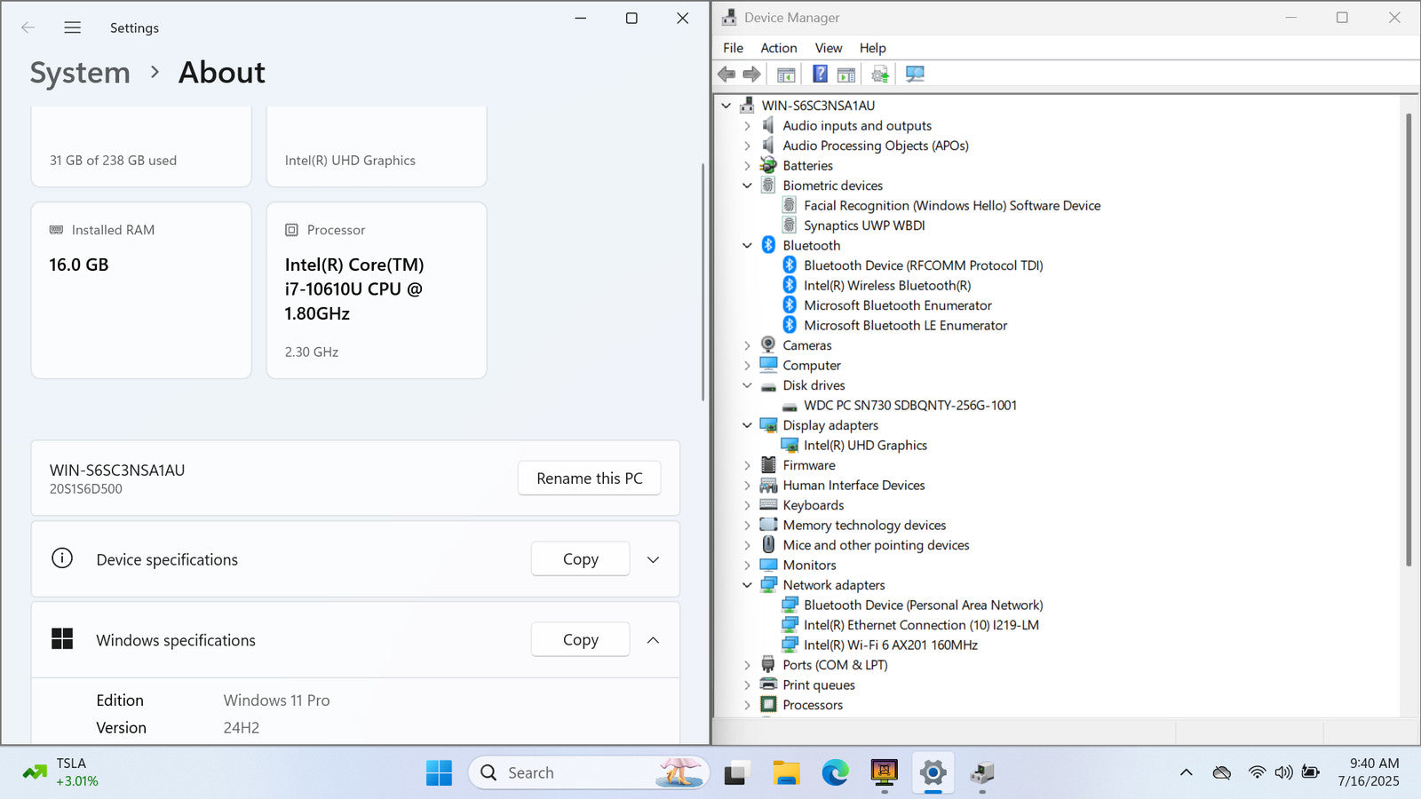The height and width of the screenshot is (799, 1421).
Task: Click Show/Hide Console Tree toolbar icon
Action: (786, 75)
